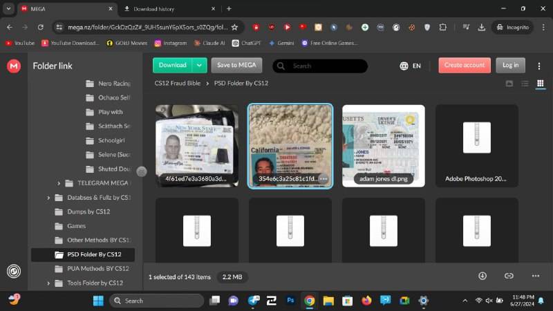Open Photoshop from the taskbar
The image size is (553, 311).
point(290,301)
